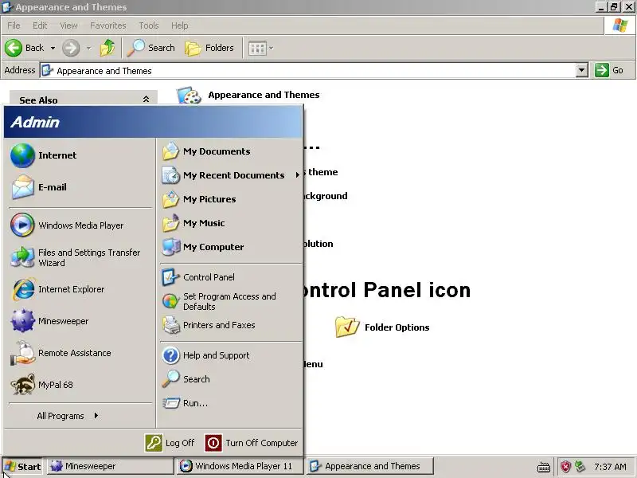Click the Up folder toolbar icon
The width and height of the screenshot is (637, 478).
tap(107, 48)
